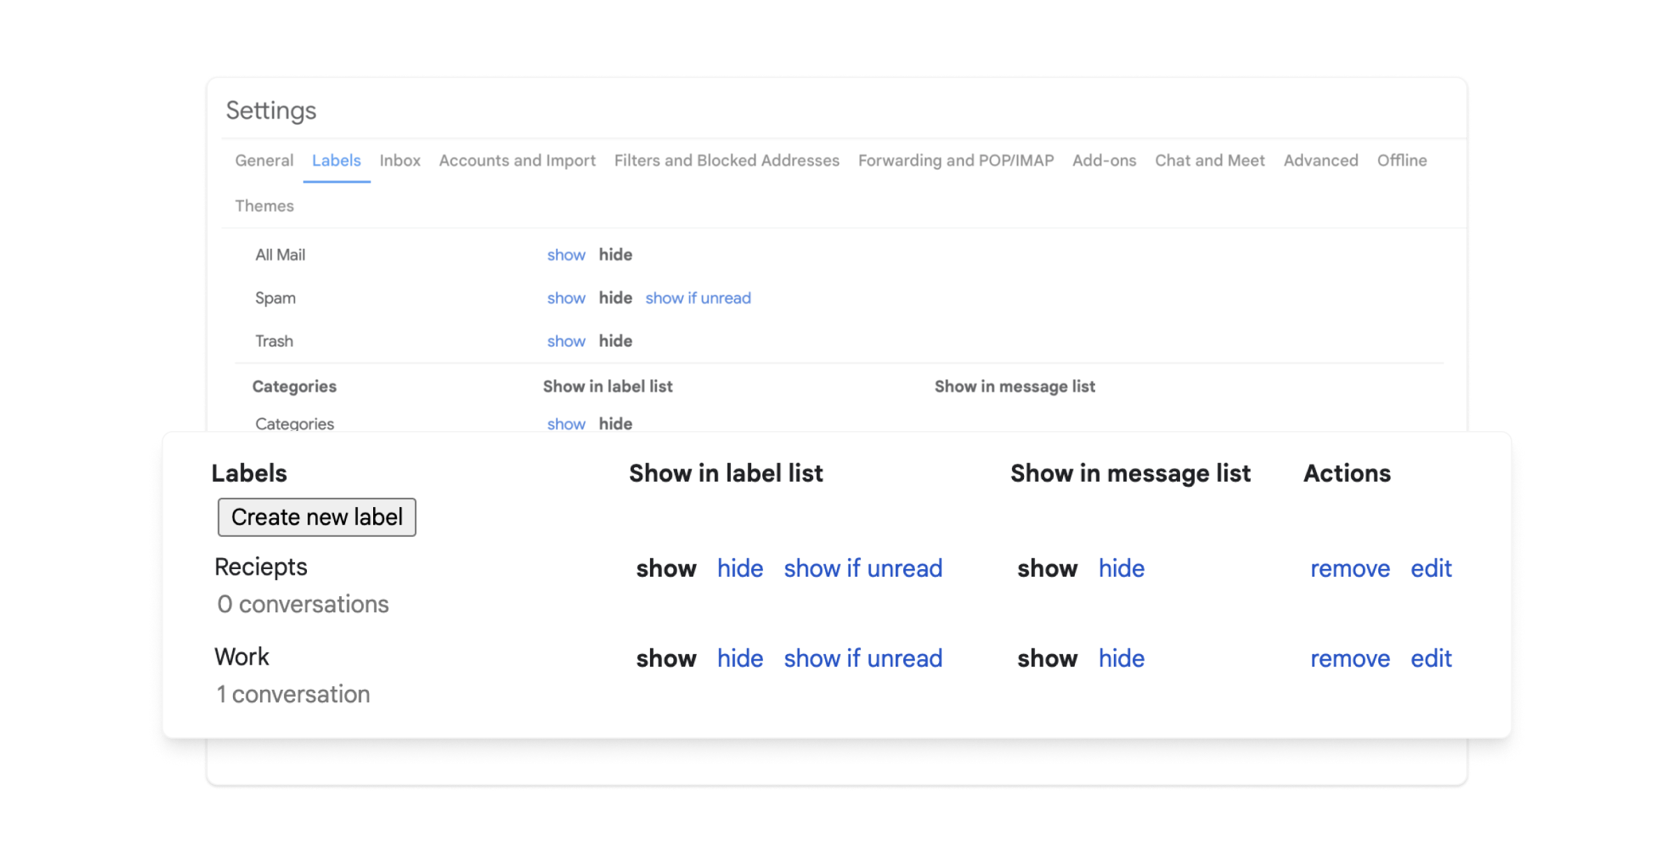Open Accounts and Import tab
Viewport: 1674px width, 855px height.
click(517, 160)
